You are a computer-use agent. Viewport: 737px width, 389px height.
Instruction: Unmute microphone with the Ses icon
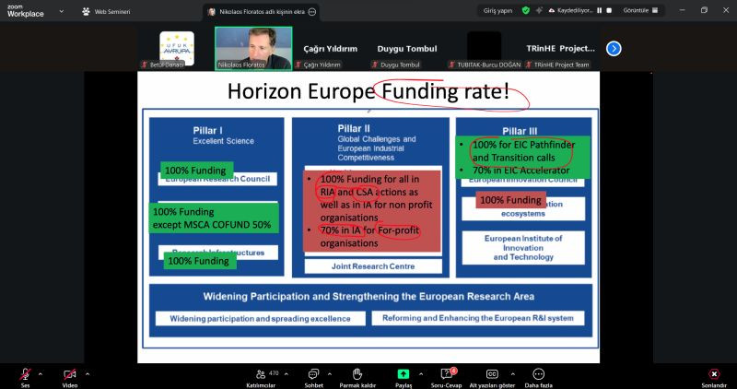25,374
